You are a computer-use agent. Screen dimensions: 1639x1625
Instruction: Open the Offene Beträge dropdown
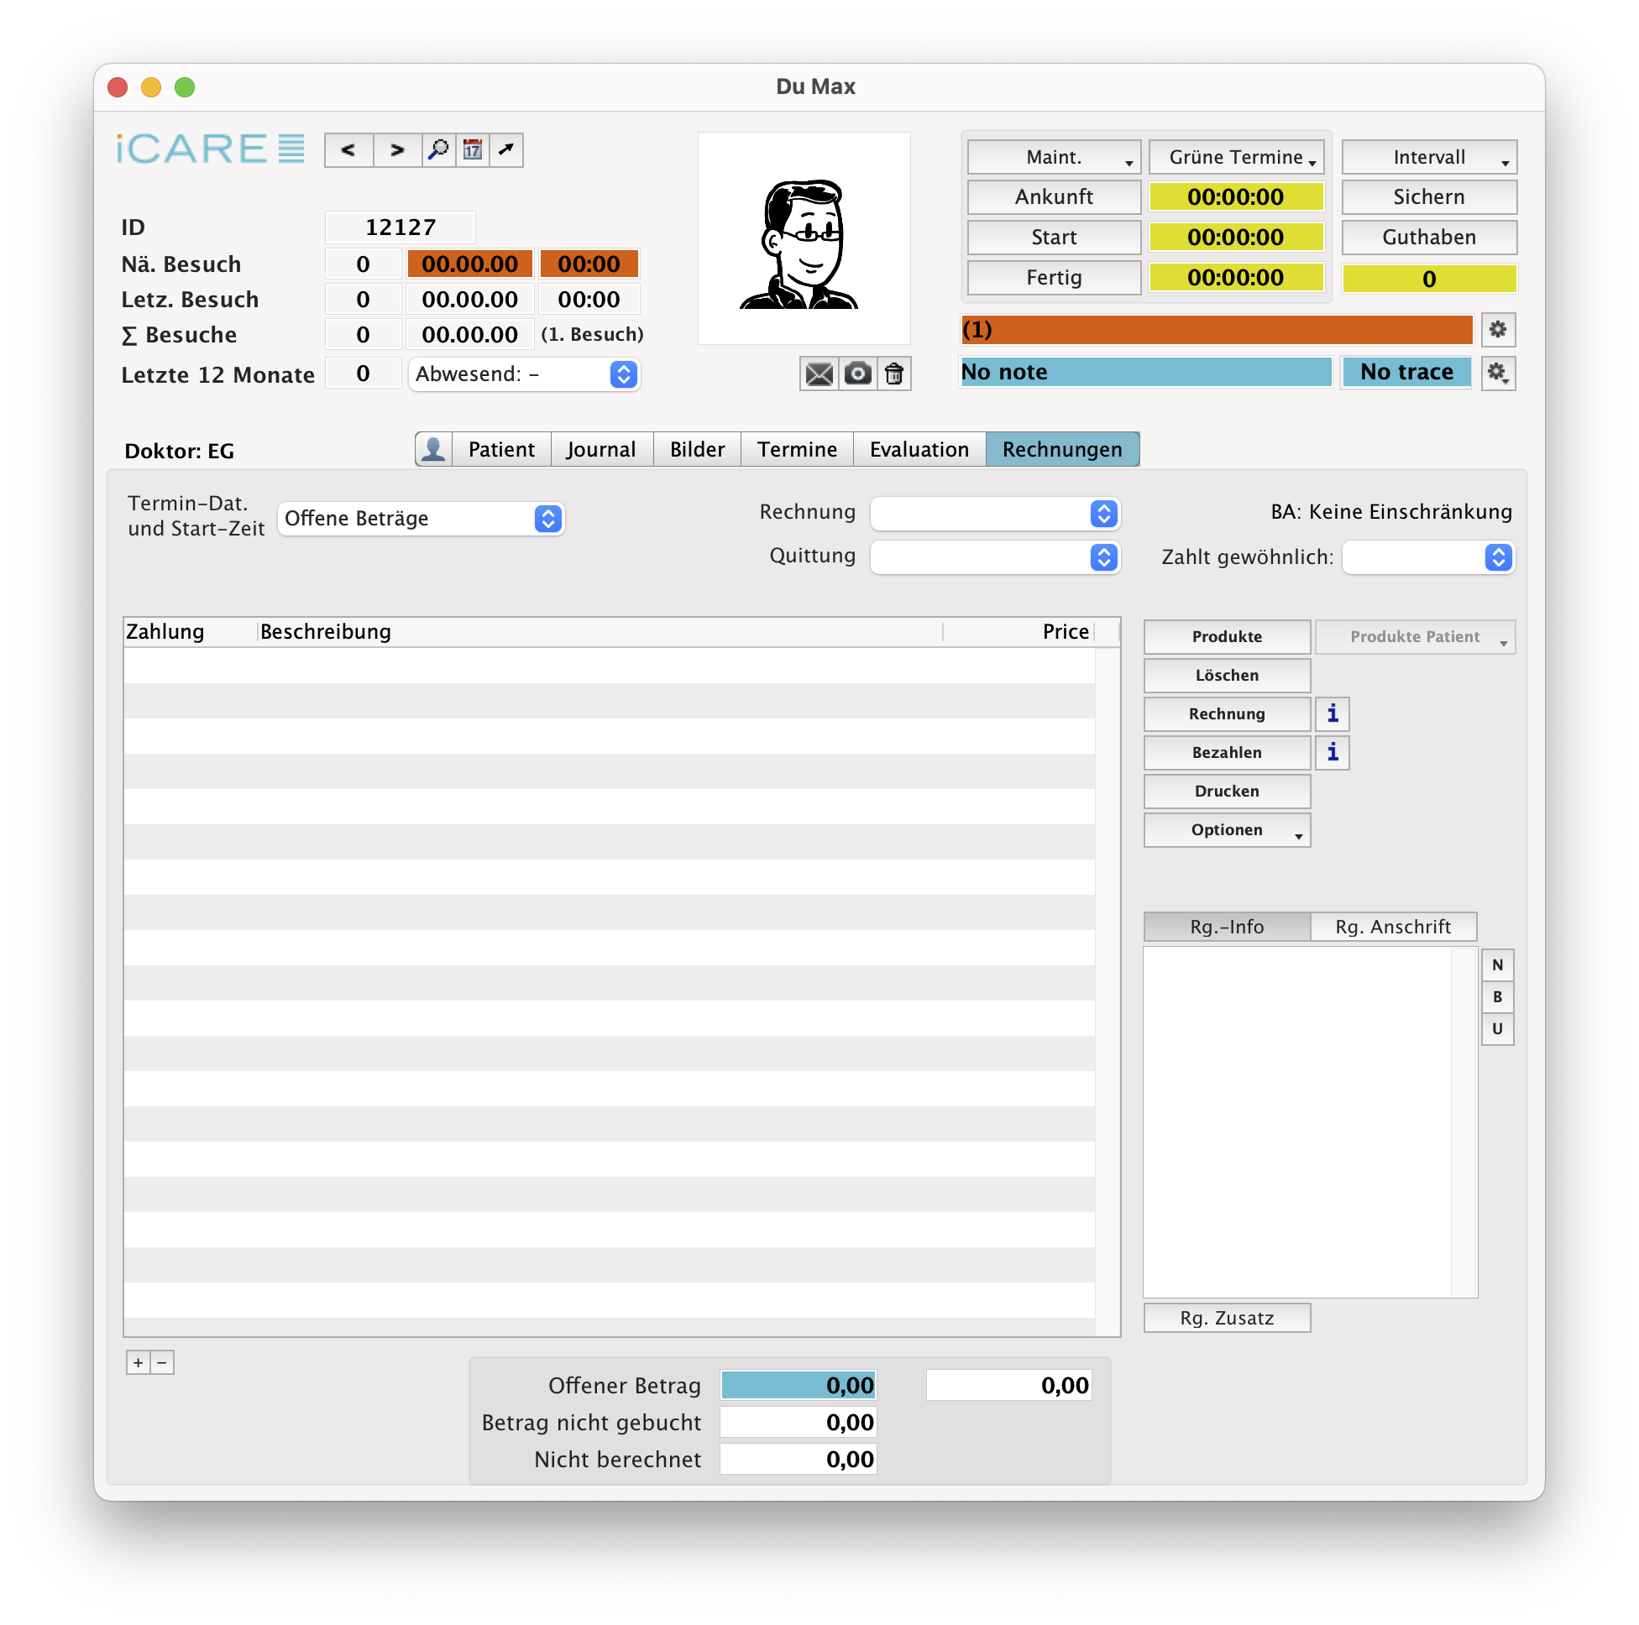tap(421, 518)
